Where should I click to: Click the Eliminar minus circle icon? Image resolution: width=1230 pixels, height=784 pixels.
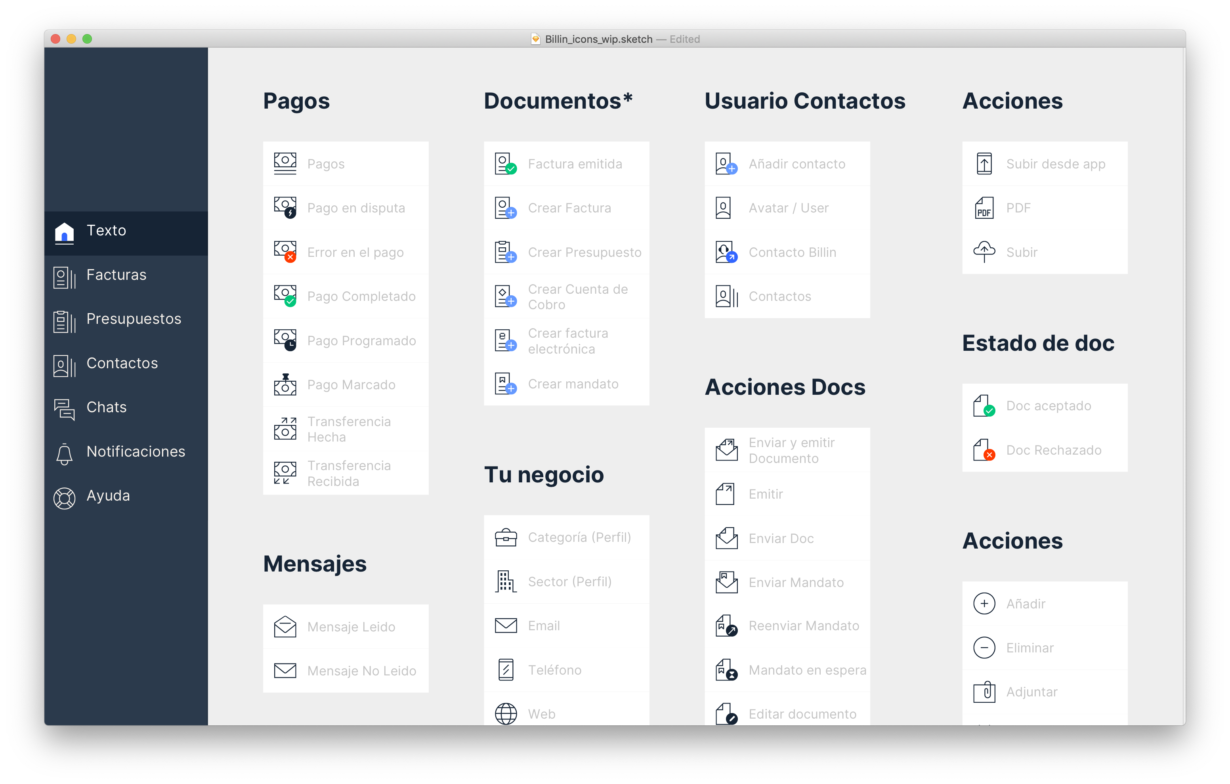tap(984, 648)
